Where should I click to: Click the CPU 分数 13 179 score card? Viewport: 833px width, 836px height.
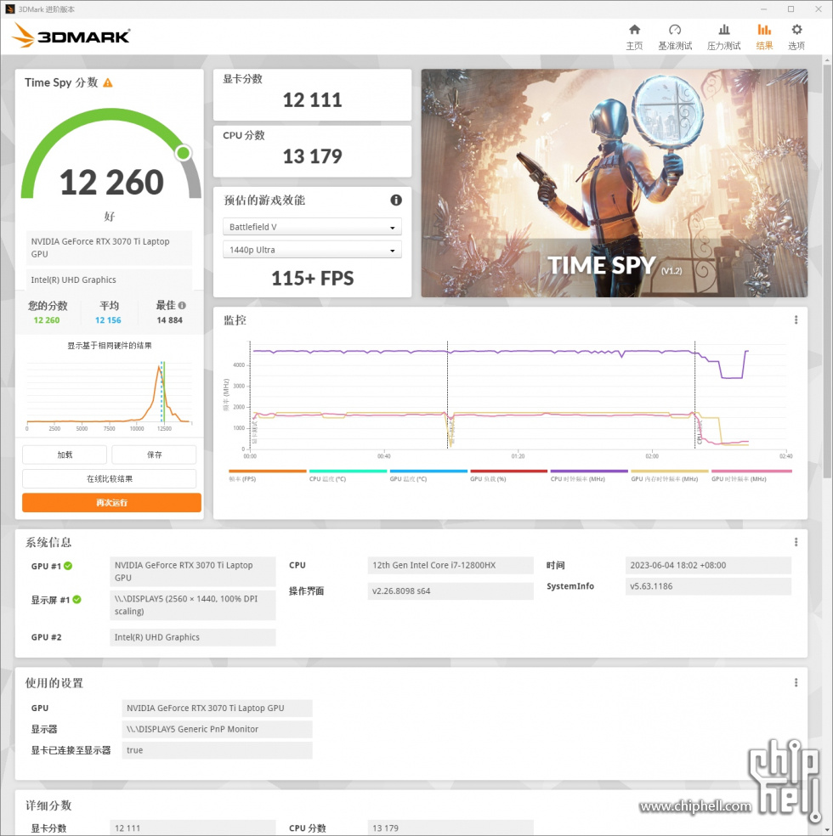[x=312, y=151]
